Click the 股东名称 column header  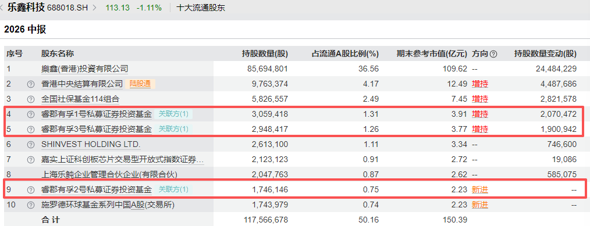tap(57, 53)
